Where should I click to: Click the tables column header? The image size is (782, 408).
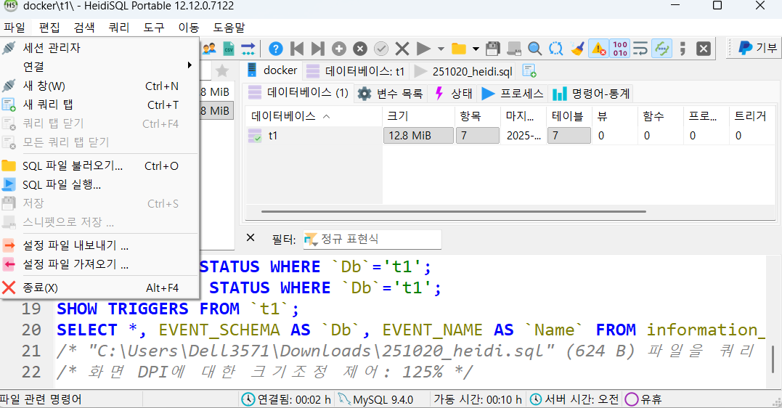[x=569, y=116]
